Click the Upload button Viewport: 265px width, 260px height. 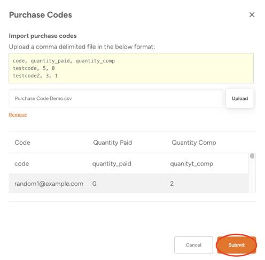pyautogui.click(x=239, y=98)
